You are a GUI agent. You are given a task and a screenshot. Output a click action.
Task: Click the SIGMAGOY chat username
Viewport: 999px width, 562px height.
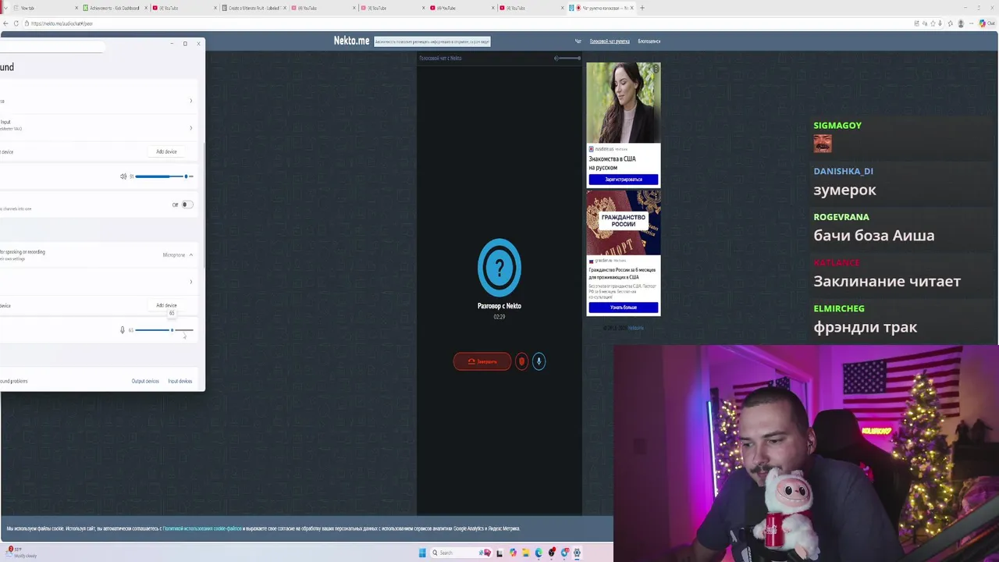(x=837, y=126)
